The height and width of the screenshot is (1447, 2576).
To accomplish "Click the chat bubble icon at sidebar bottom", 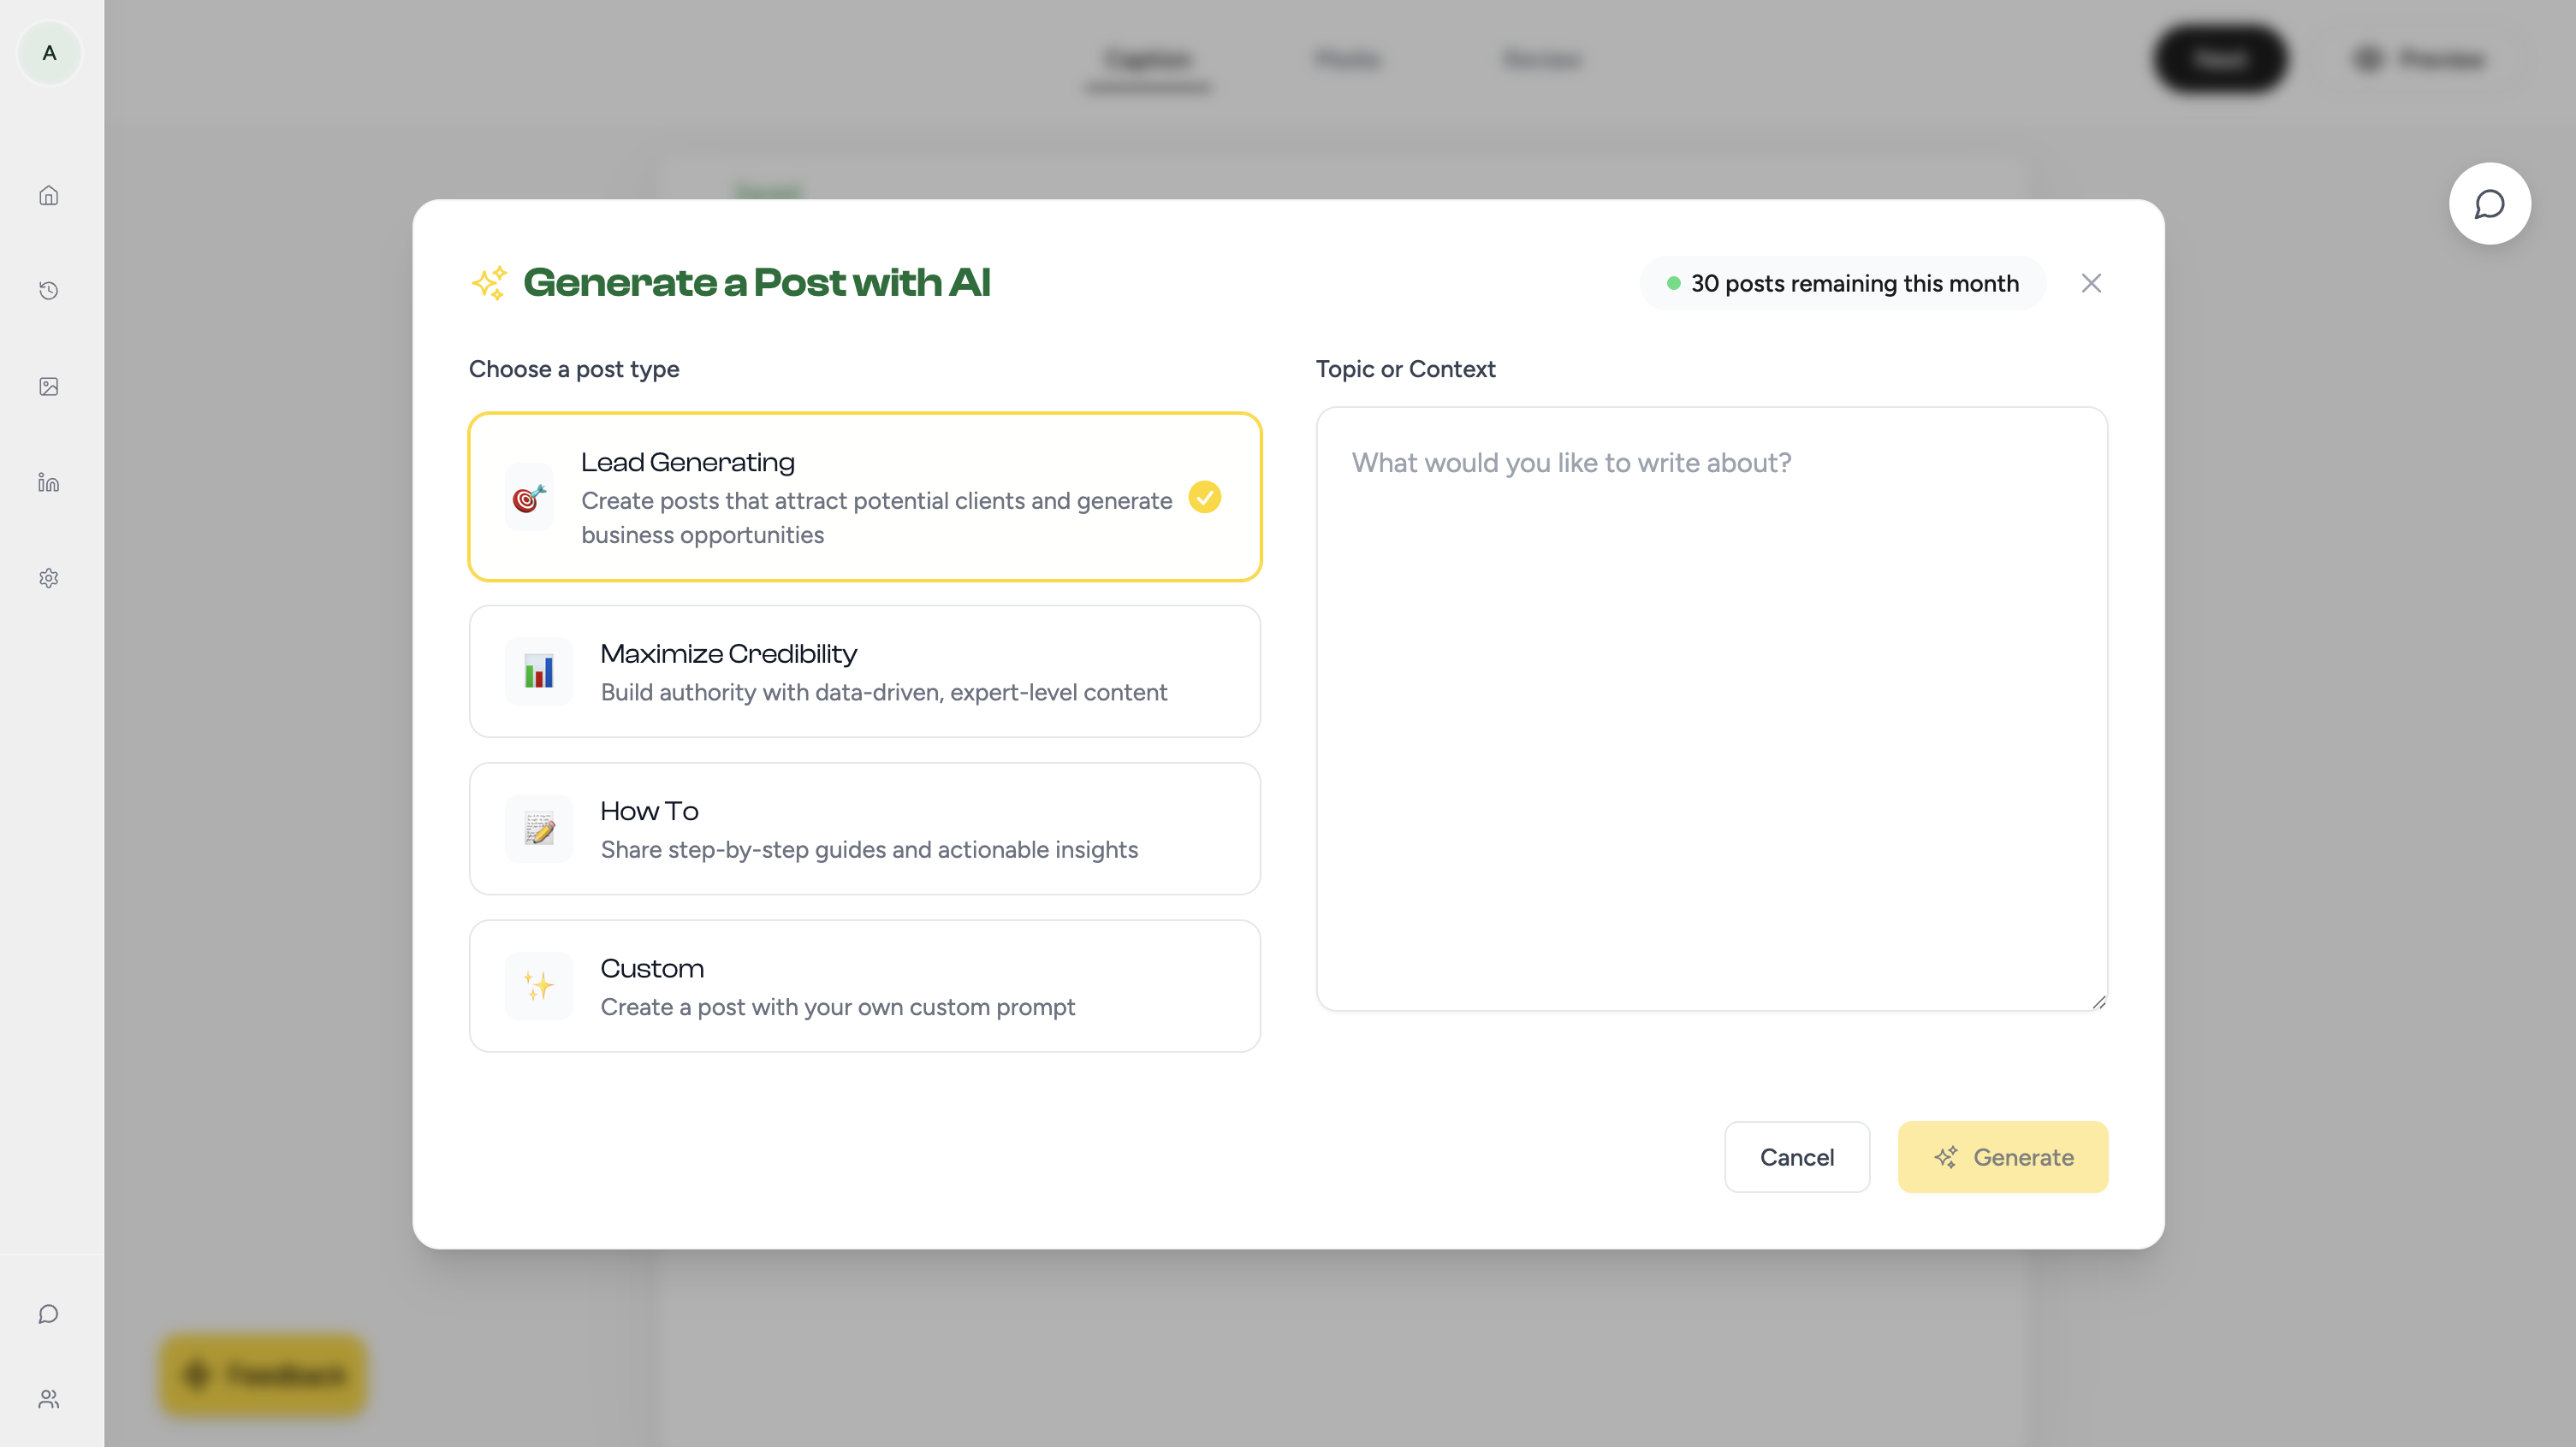I will click(x=49, y=1314).
